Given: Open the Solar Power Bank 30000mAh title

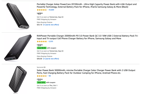Looking at the screenshot, I should coord(86,72).
